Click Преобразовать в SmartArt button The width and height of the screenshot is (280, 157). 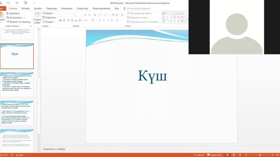point(143,22)
